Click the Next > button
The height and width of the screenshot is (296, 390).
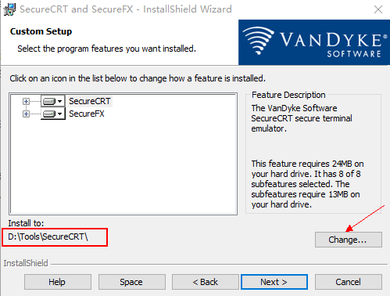click(274, 282)
